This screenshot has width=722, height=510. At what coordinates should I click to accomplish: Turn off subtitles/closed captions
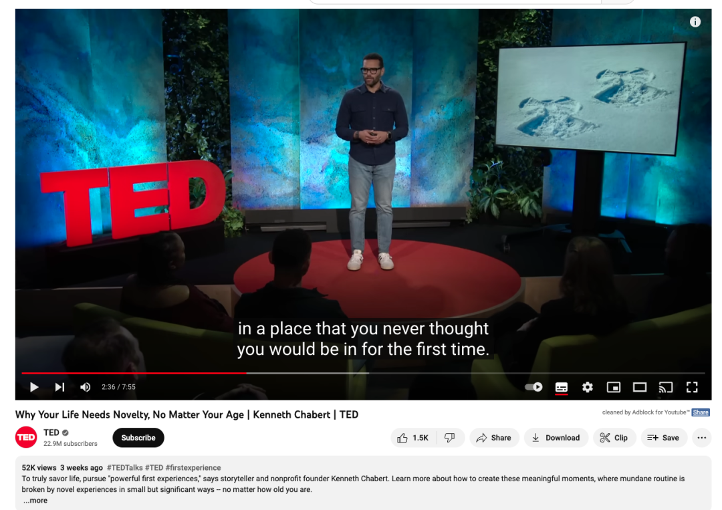tap(562, 387)
